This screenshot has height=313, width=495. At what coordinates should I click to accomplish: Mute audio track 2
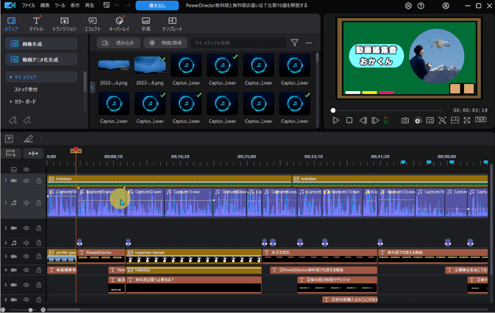coord(26,243)
